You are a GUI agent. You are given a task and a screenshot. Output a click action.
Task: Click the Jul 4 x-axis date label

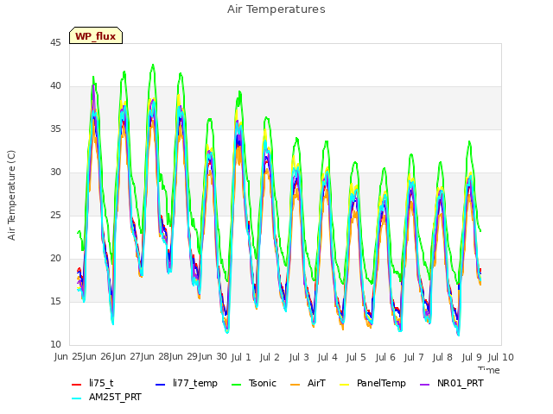tap(327, 357)
